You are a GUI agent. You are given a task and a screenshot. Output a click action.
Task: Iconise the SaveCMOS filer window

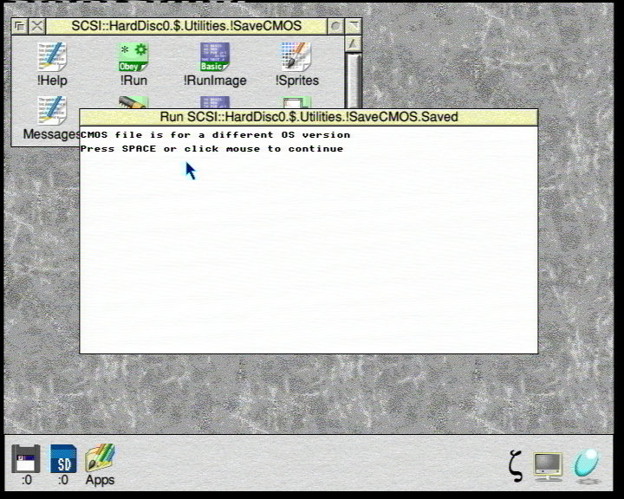click(335, 26)
